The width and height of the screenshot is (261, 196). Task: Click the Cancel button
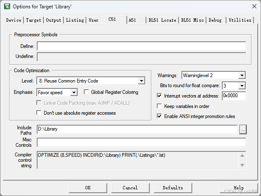click(x=130, y=188)
